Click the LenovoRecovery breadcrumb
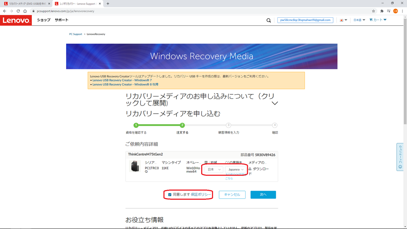This screenshot has height=229, width=407. pos(96,34)
